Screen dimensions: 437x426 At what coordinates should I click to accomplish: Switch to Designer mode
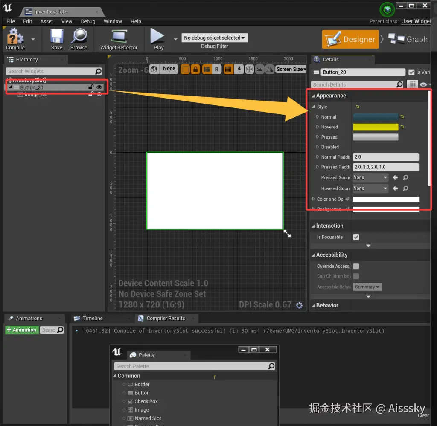click(x=350, y=39)
